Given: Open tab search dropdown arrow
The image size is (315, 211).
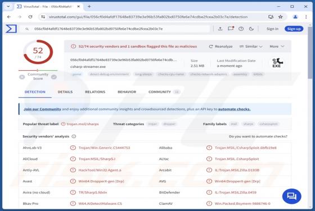Looking at the screenshot, I should pos(8,6).
